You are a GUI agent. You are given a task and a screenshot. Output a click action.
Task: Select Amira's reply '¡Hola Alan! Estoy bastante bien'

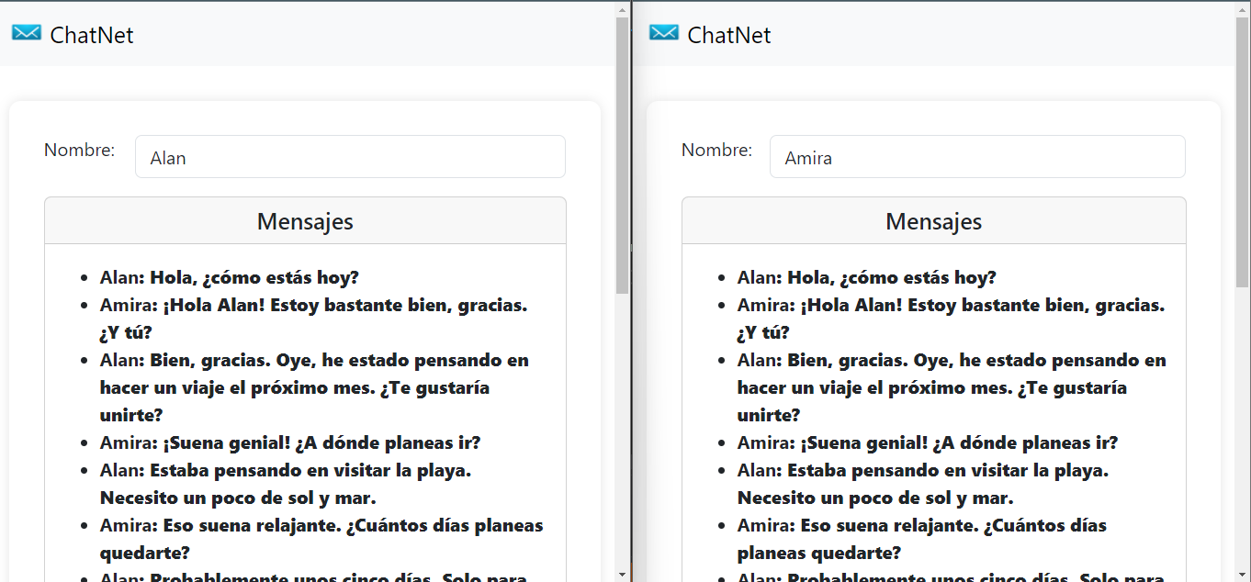coord(312,305)
